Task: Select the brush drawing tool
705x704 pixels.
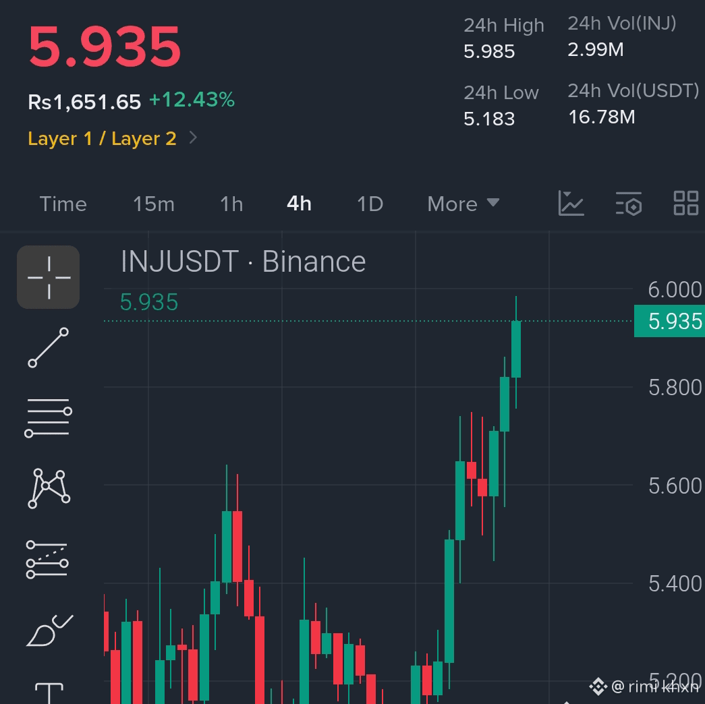Action: click(x=49, y=630)
